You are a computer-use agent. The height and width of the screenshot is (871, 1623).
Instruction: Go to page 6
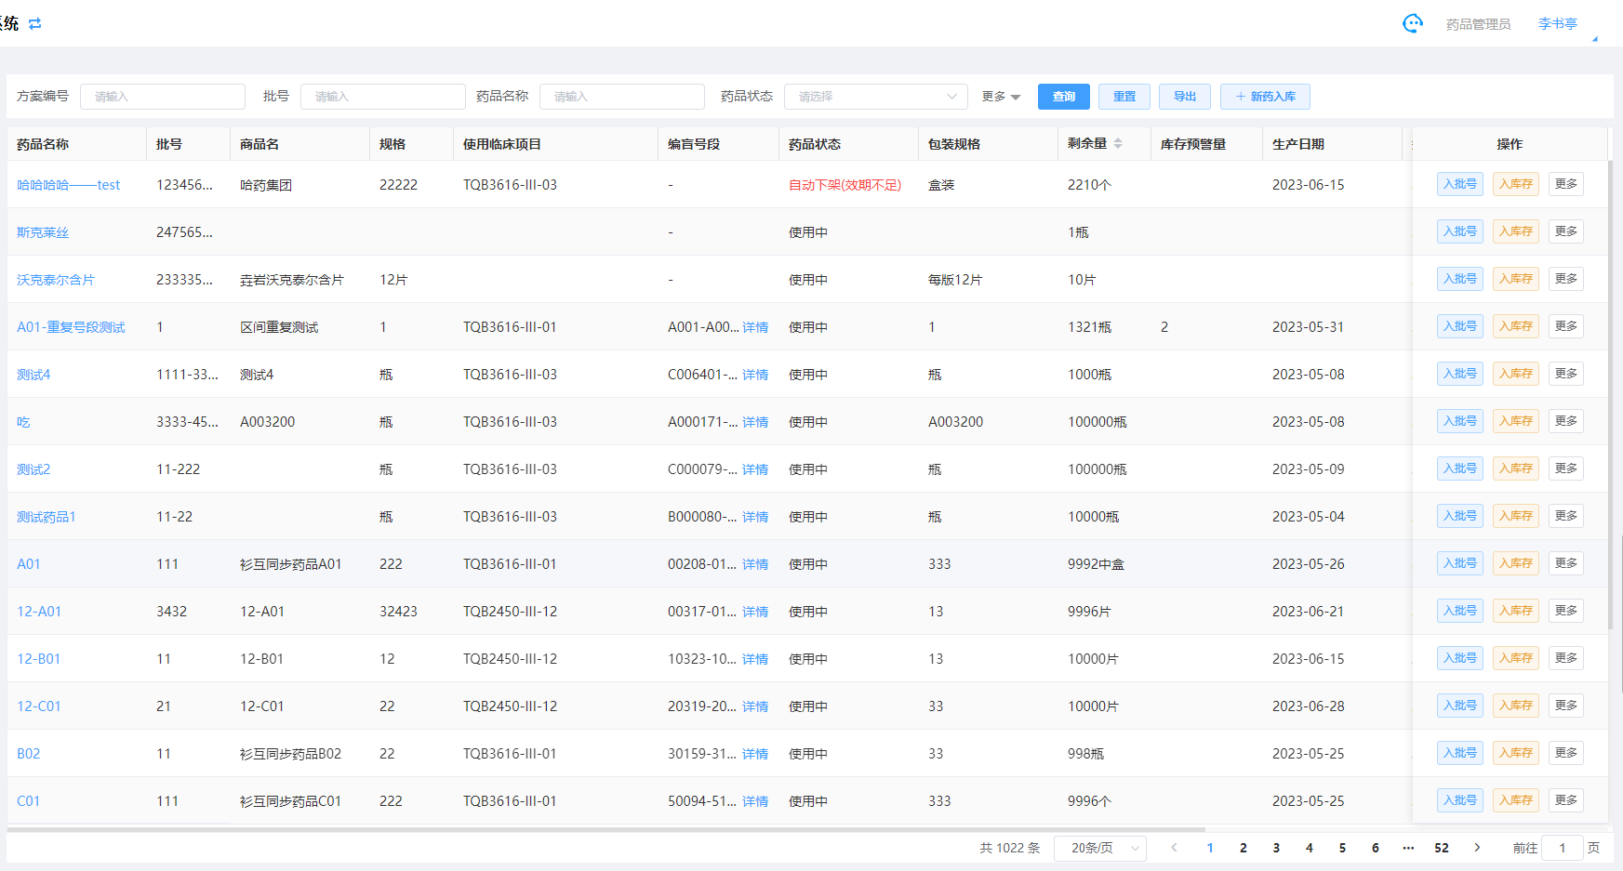[x=1376, y=848]
